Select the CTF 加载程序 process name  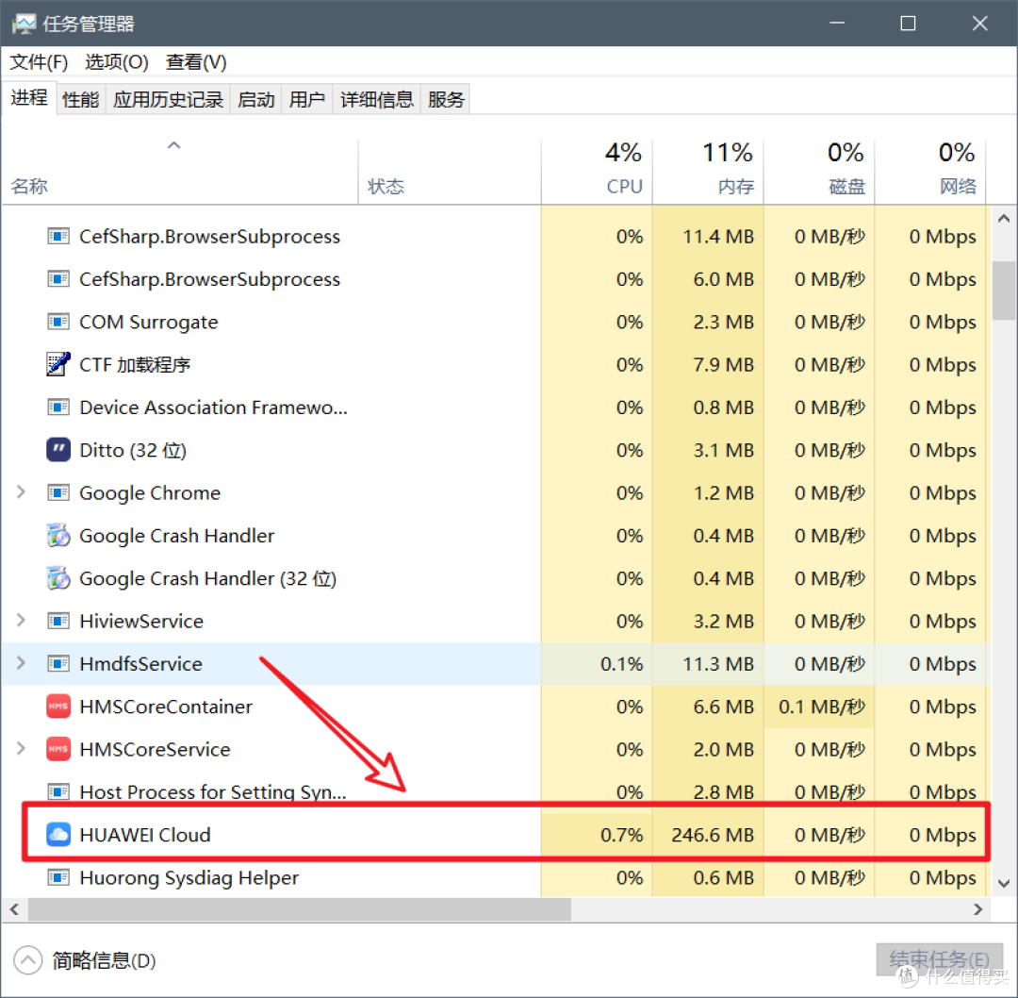click(x=135, y=364)
